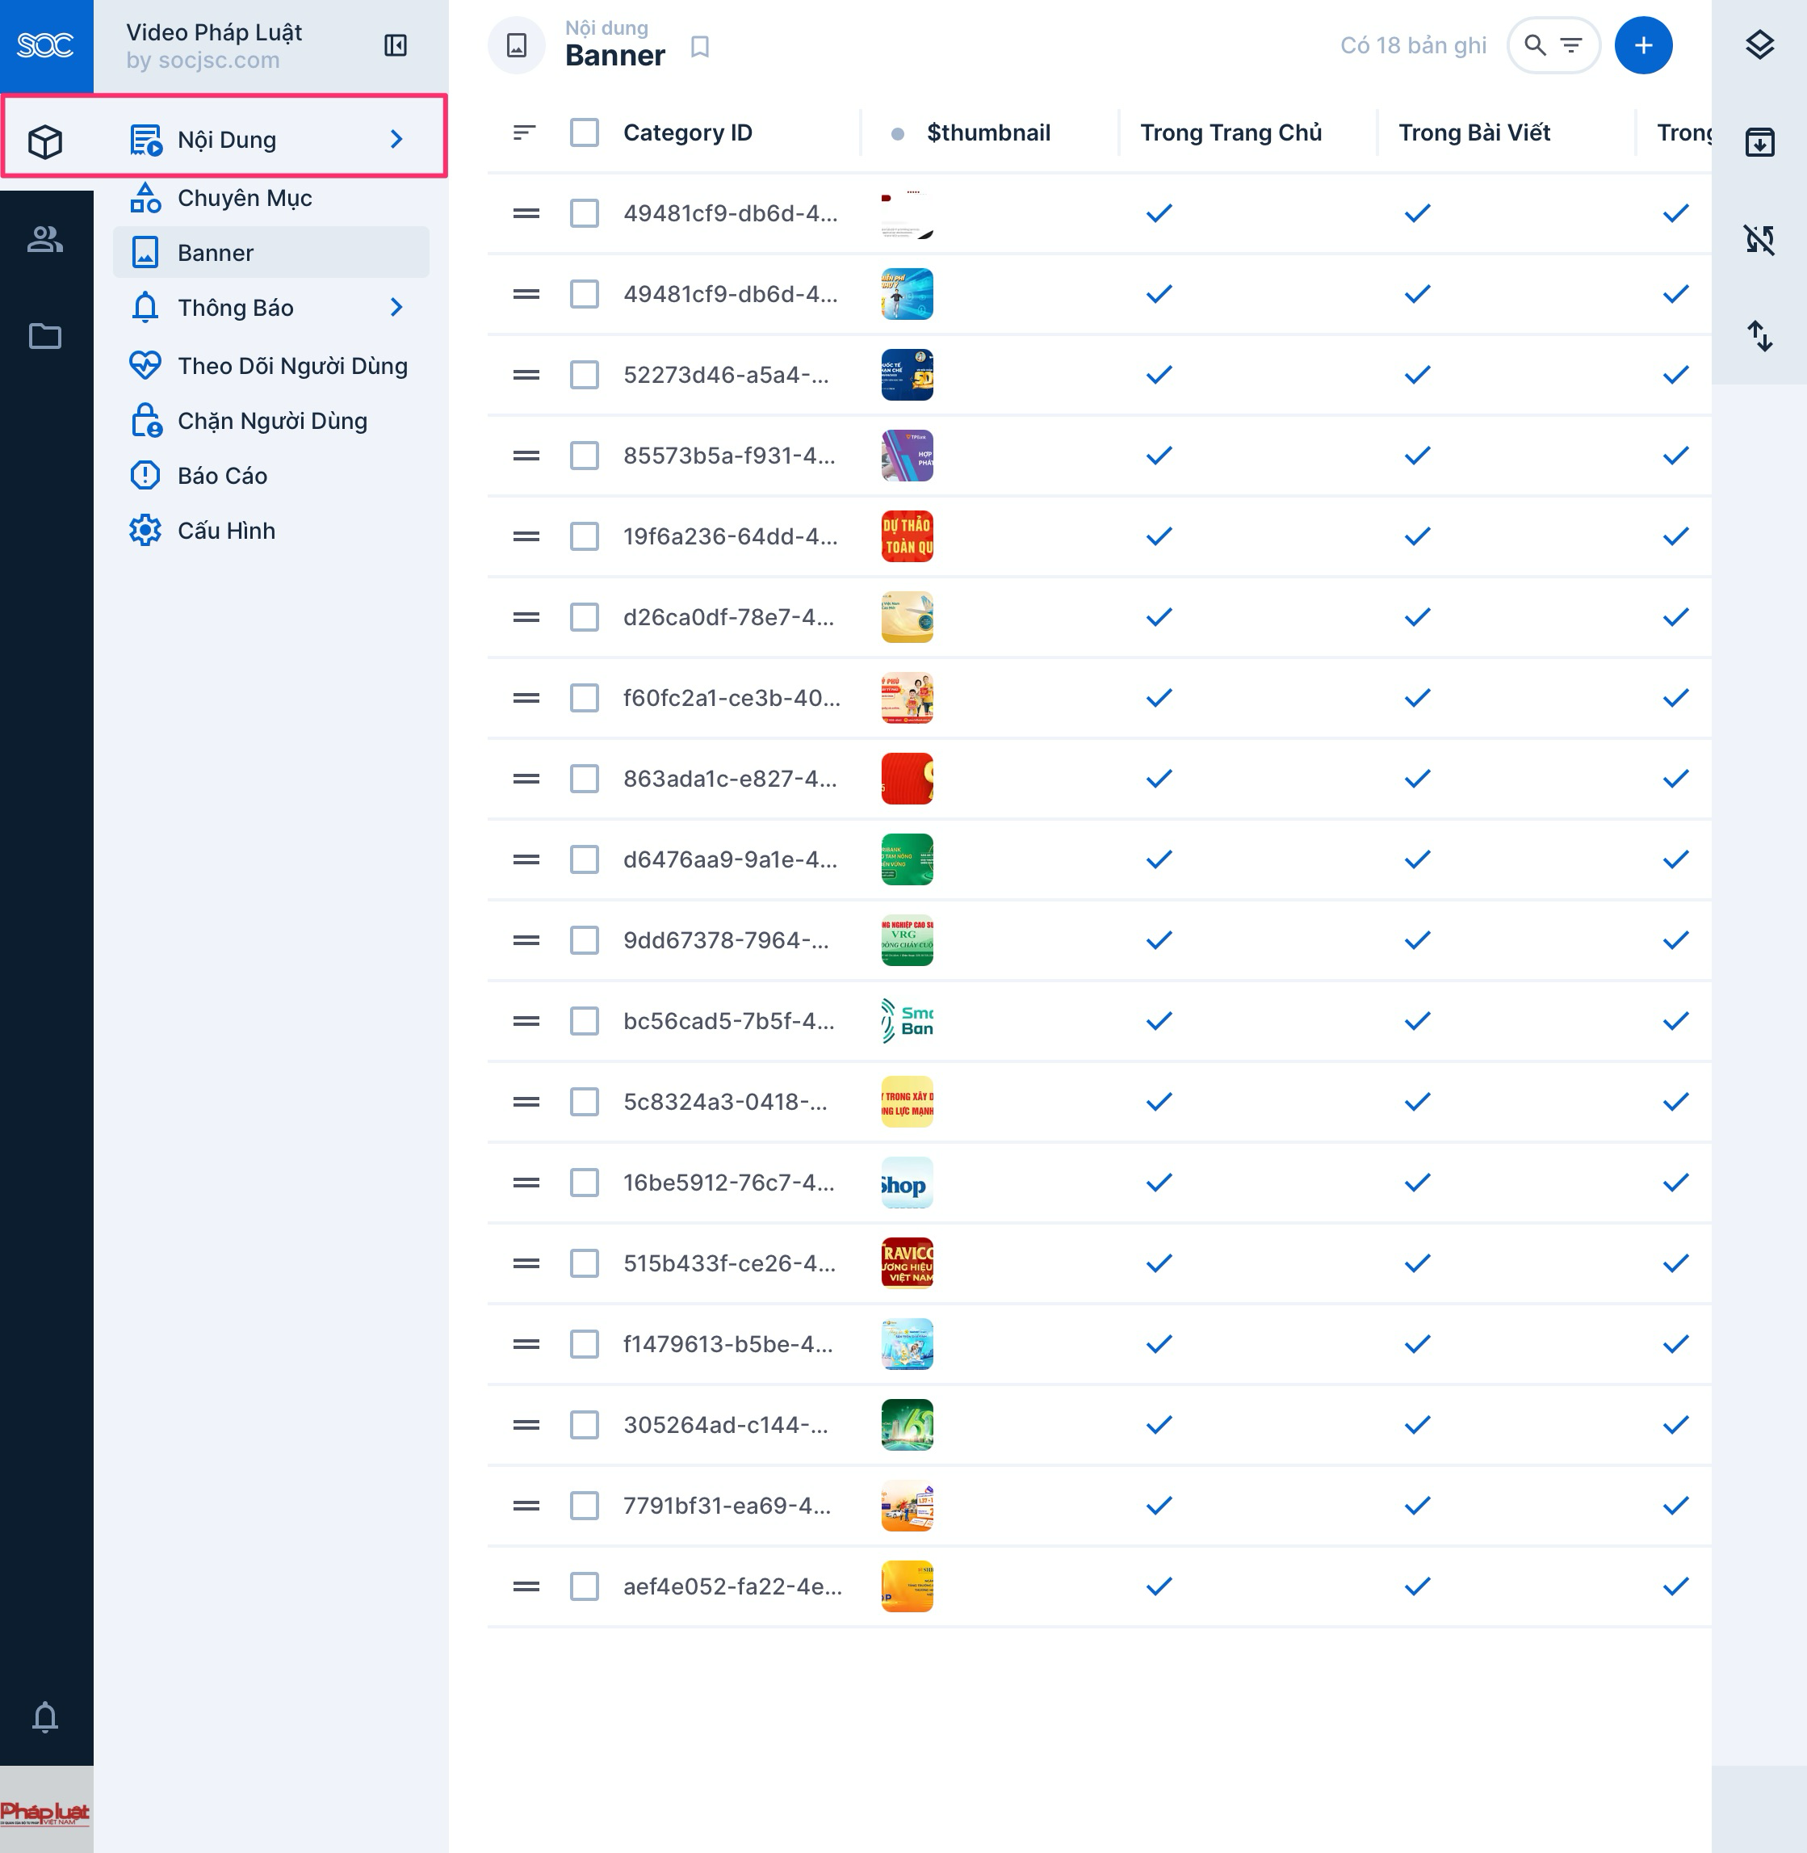Open Chuyên Mục in the sidebar
The width and height of the screenshot is (1807, 1853).
click(244, 199)
